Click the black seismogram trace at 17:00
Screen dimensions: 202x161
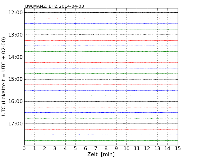(x=101, y=124)
